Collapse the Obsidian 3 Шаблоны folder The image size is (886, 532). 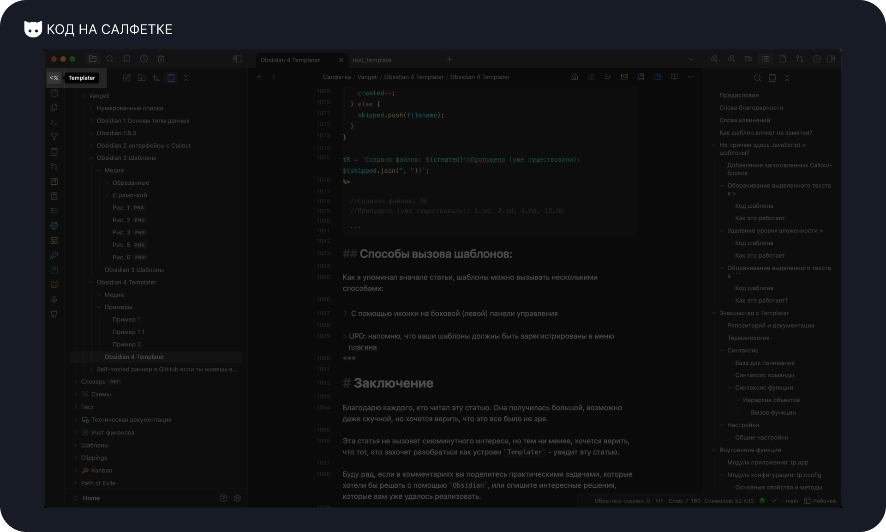click(91, 158)
